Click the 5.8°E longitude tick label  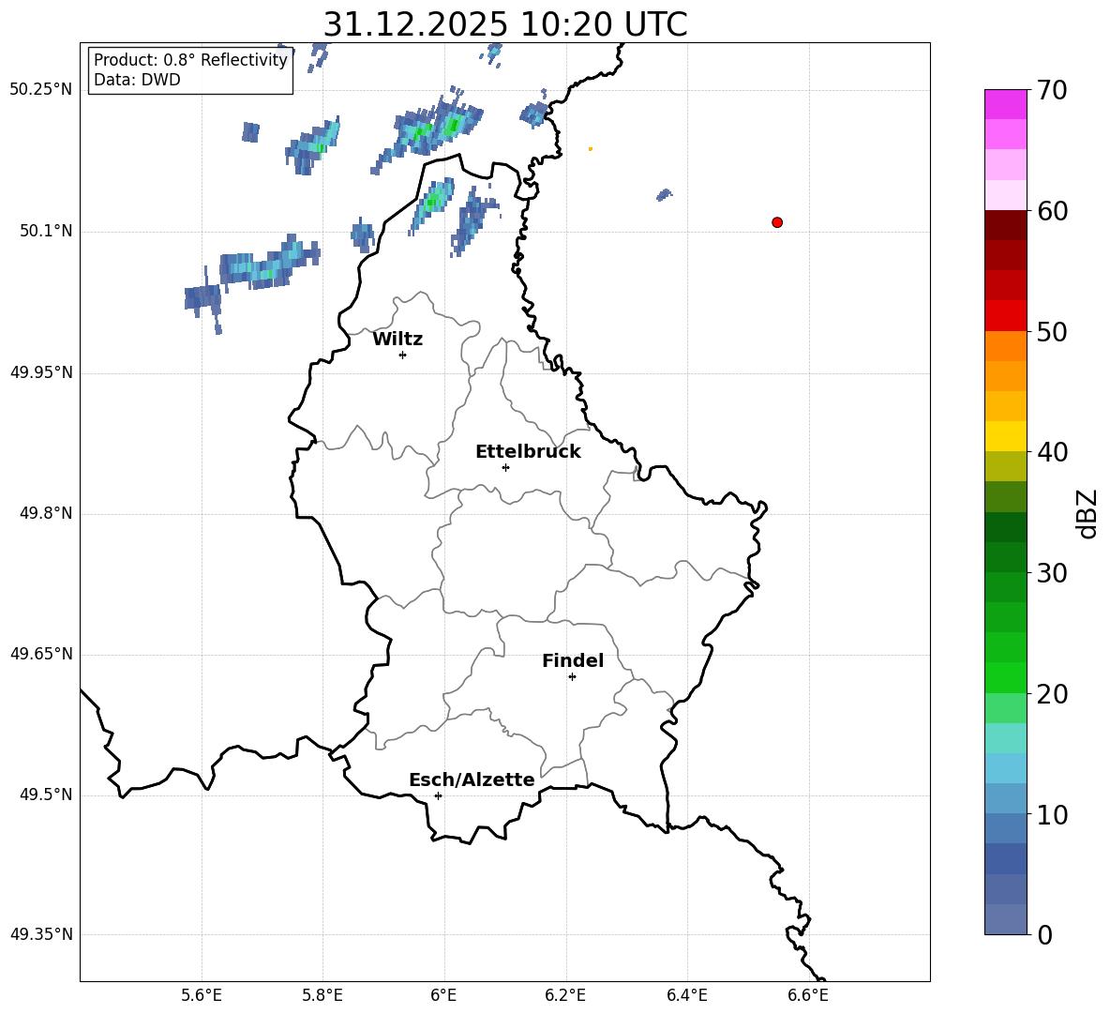pos(322,995)
